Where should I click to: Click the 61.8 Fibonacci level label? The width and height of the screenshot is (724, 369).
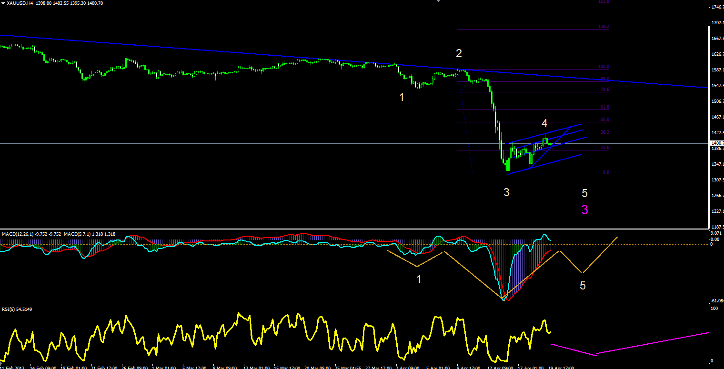(604, 107)
